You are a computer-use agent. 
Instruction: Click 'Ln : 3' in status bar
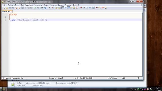point(76,78)
